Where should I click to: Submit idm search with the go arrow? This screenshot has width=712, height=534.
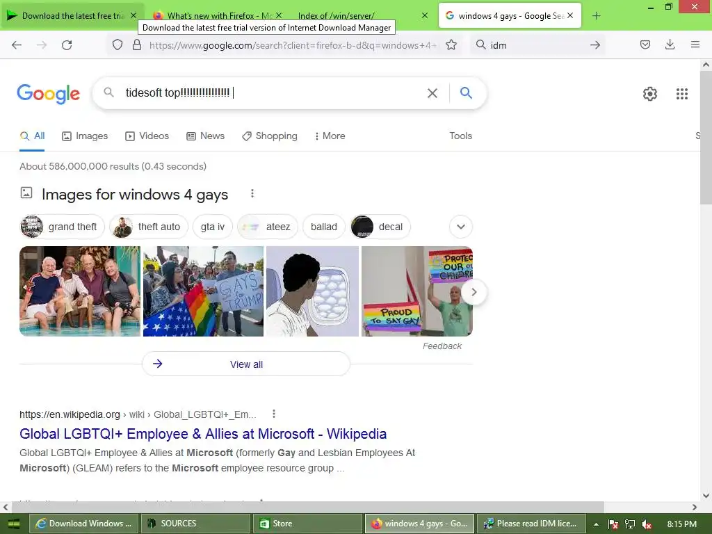coord(595,45)
